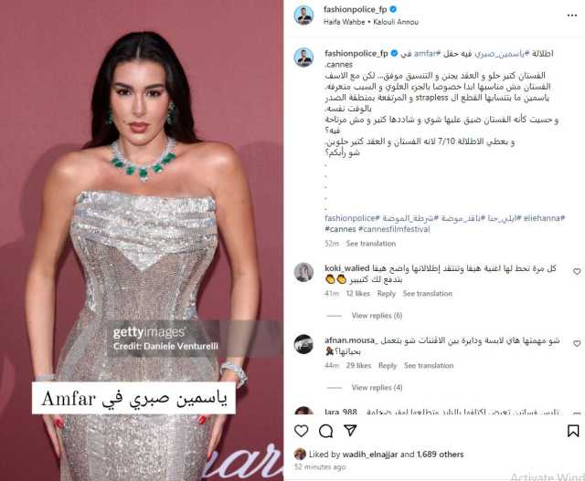Viewport: 585px width, 481px height.
Task: Click the post photo of silver dress
Action: (x=142, y=240)
